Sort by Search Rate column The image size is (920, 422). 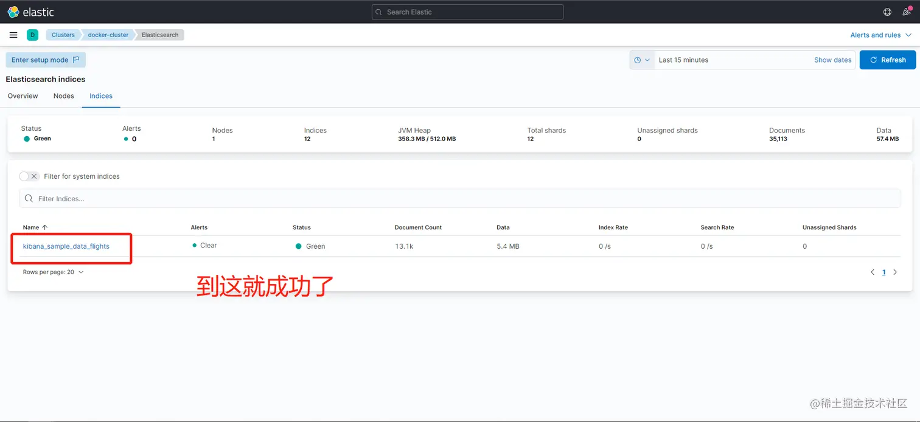(717, 227)
